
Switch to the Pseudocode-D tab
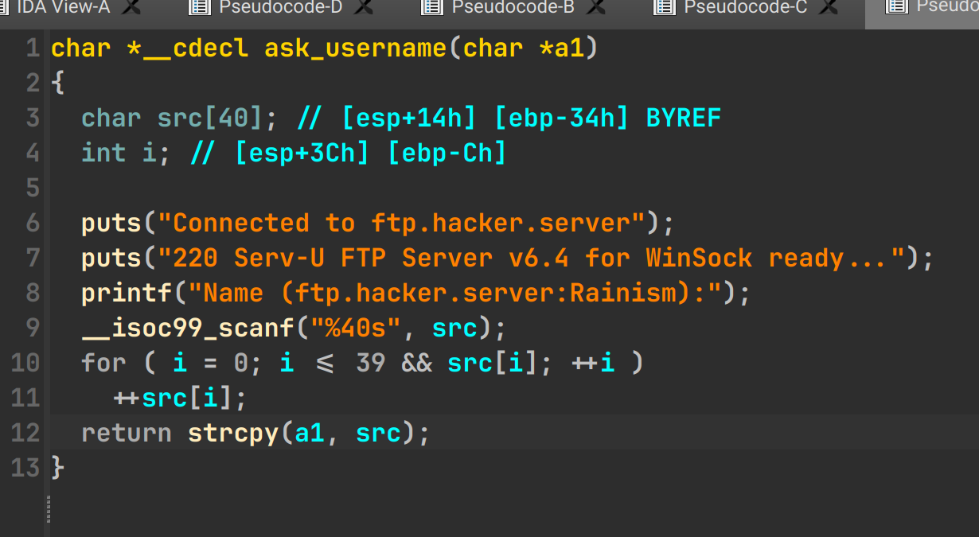coord(279,7)
